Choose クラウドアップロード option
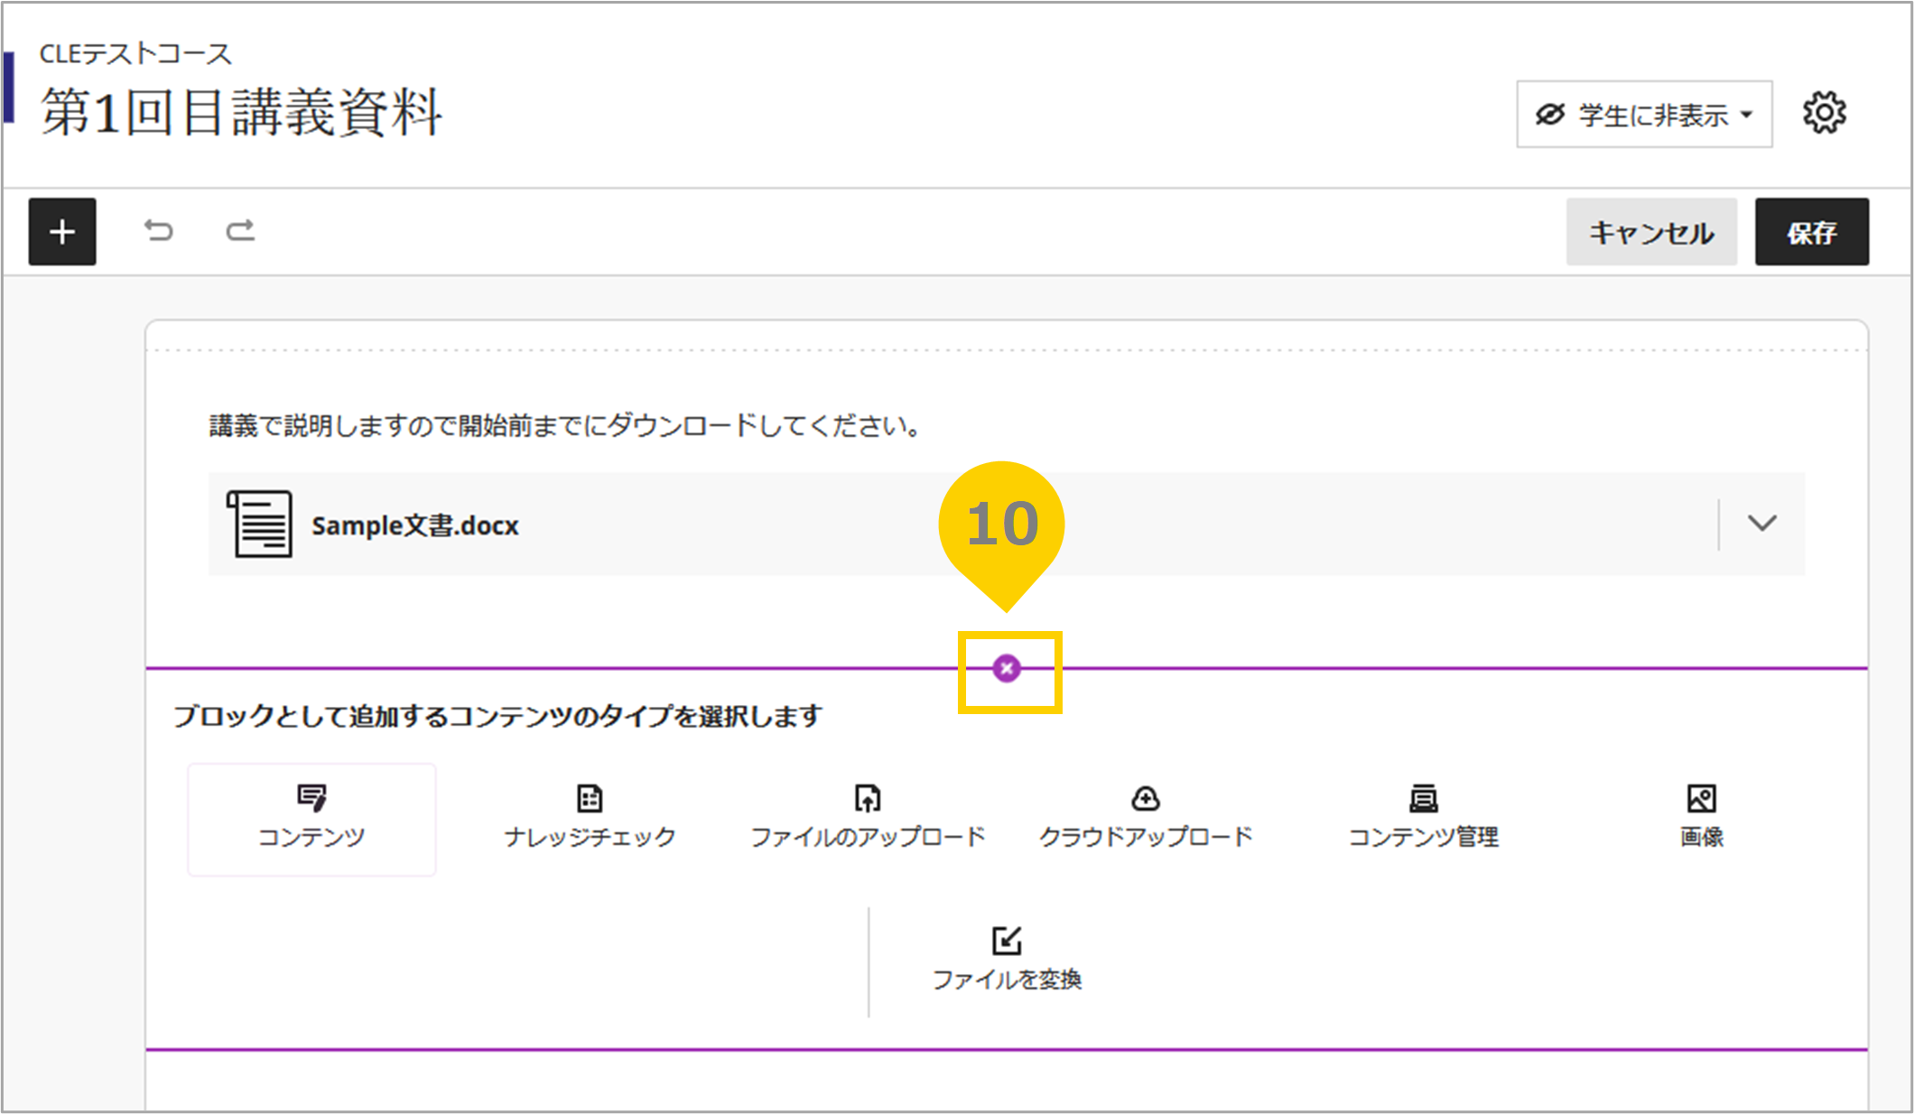Viewport: 1914px width, 1114px height. 1146,818
